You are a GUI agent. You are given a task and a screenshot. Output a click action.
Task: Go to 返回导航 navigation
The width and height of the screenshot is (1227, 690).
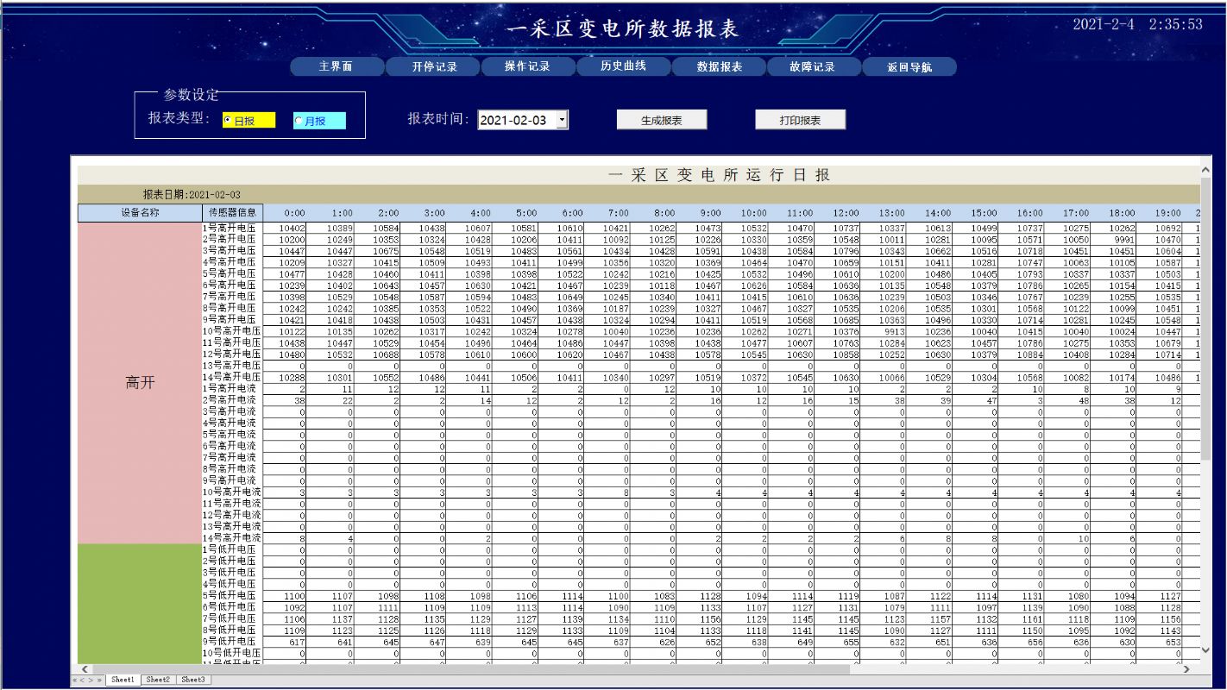(909, 66)
